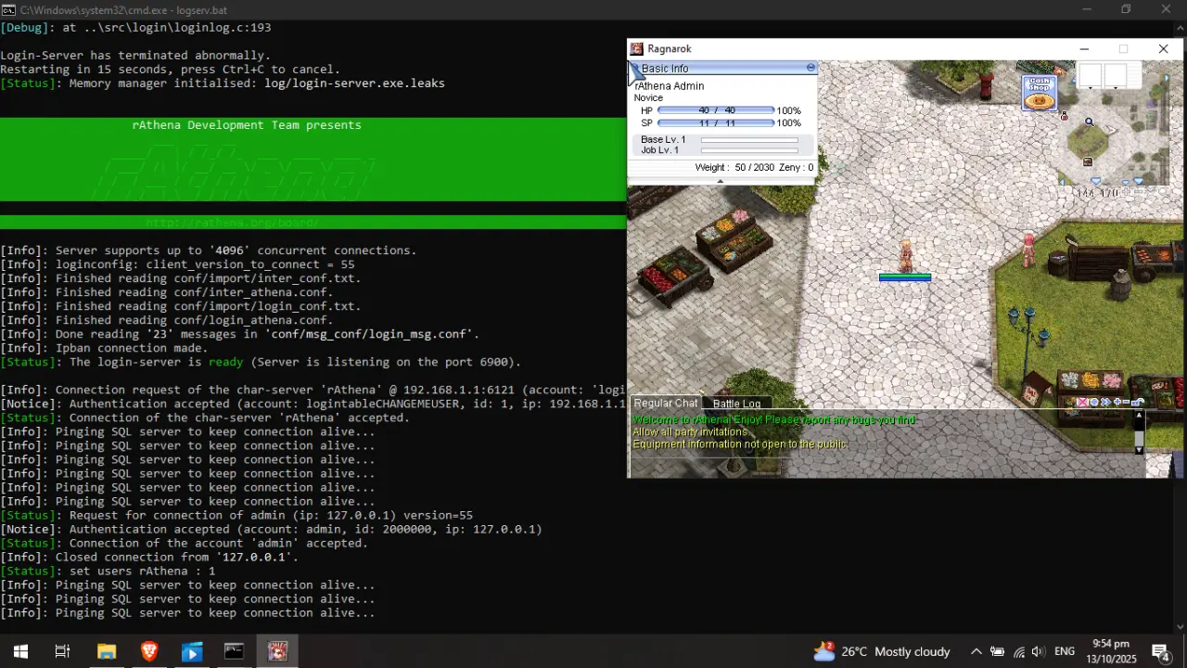Switch ENG input language indicator
Viewport: 1187px width, 668px height.
pos(1065,651)
